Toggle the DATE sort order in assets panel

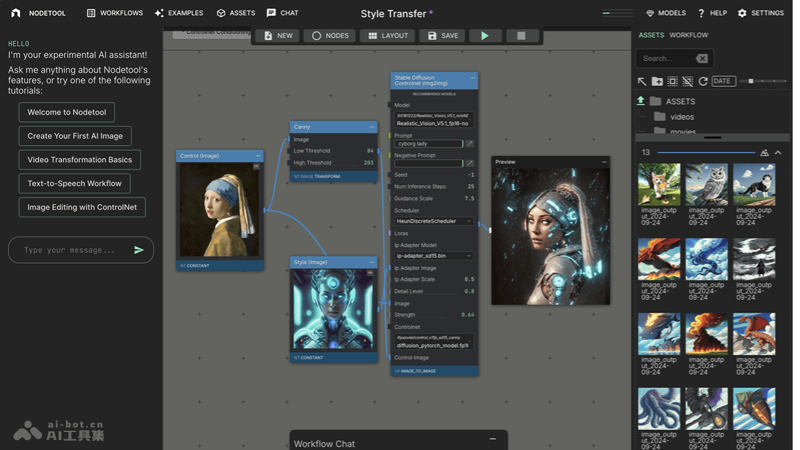tap(724, 81)
